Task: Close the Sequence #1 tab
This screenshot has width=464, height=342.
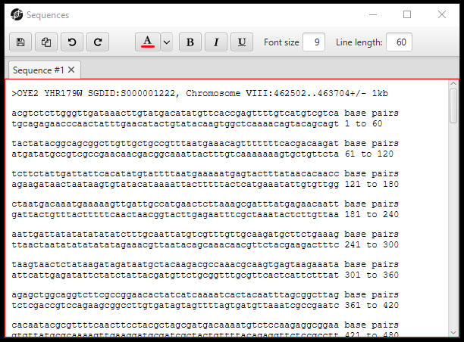Action: [x=71, y=70]
